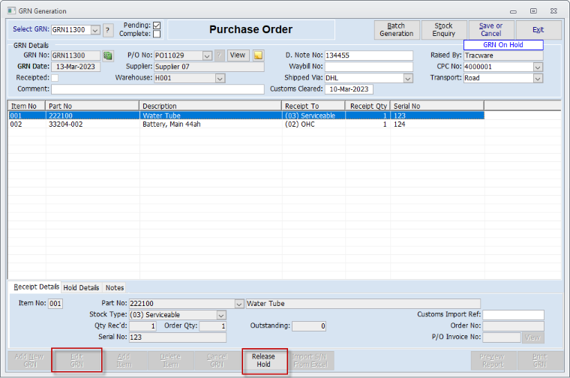Click the Delete Item button
This screenshot has width=570, height=378.
[x=170, y=361]
